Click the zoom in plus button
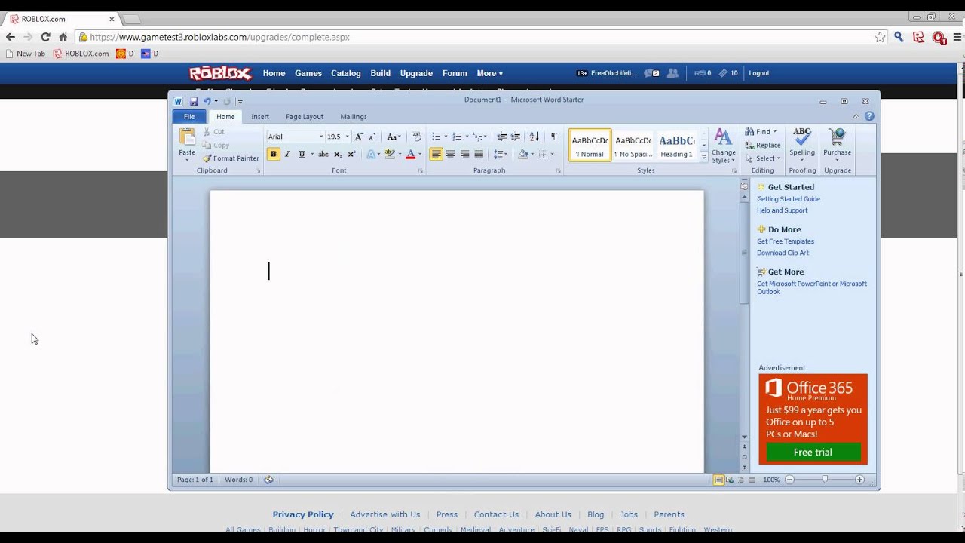 point(859,480)
